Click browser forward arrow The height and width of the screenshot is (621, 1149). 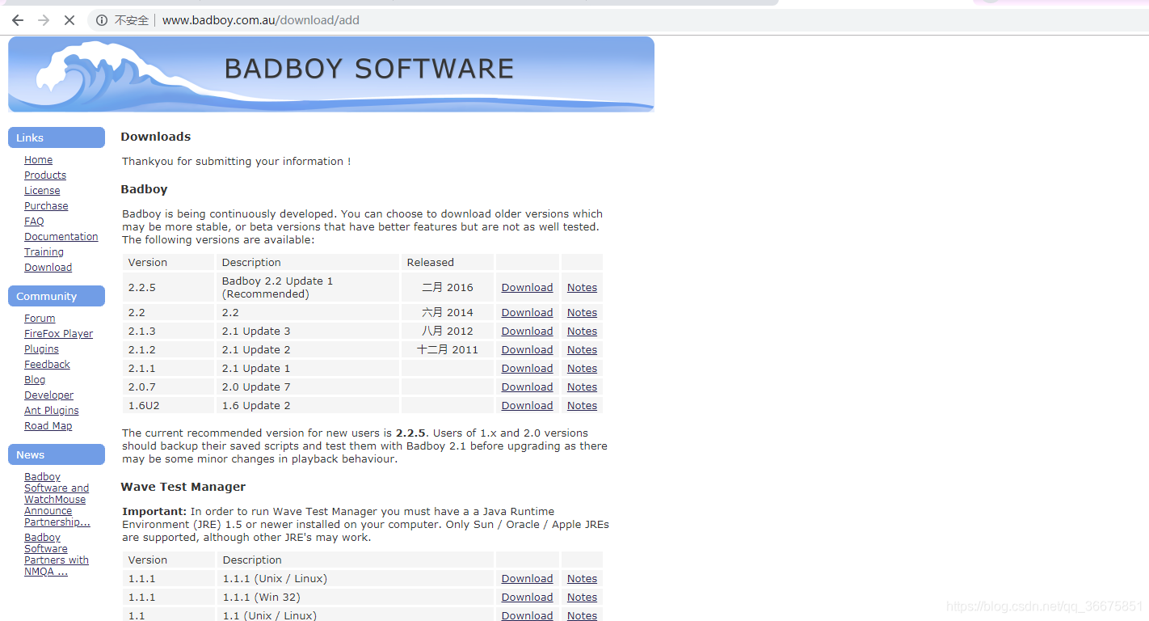tap(44, 20)
